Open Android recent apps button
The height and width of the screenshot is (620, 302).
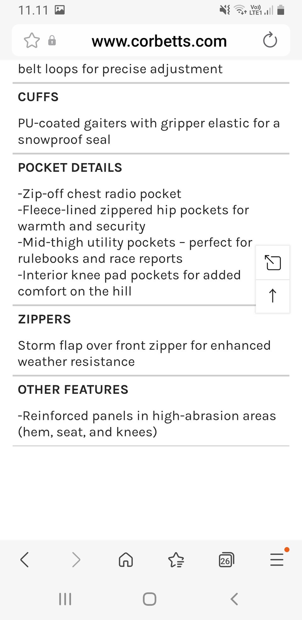click(x=65, y=599)
